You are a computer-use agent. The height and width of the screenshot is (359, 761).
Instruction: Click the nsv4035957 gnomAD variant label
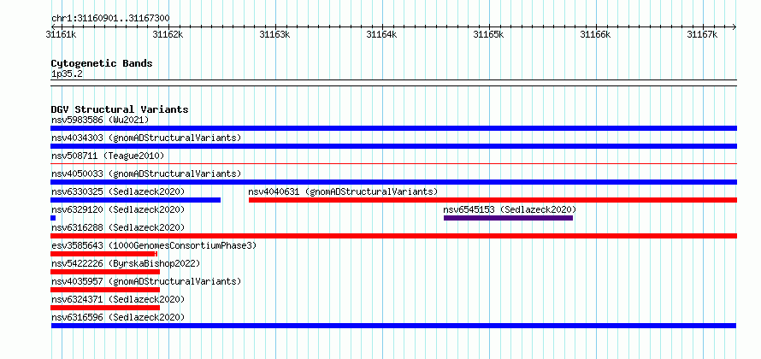[146, 281]
